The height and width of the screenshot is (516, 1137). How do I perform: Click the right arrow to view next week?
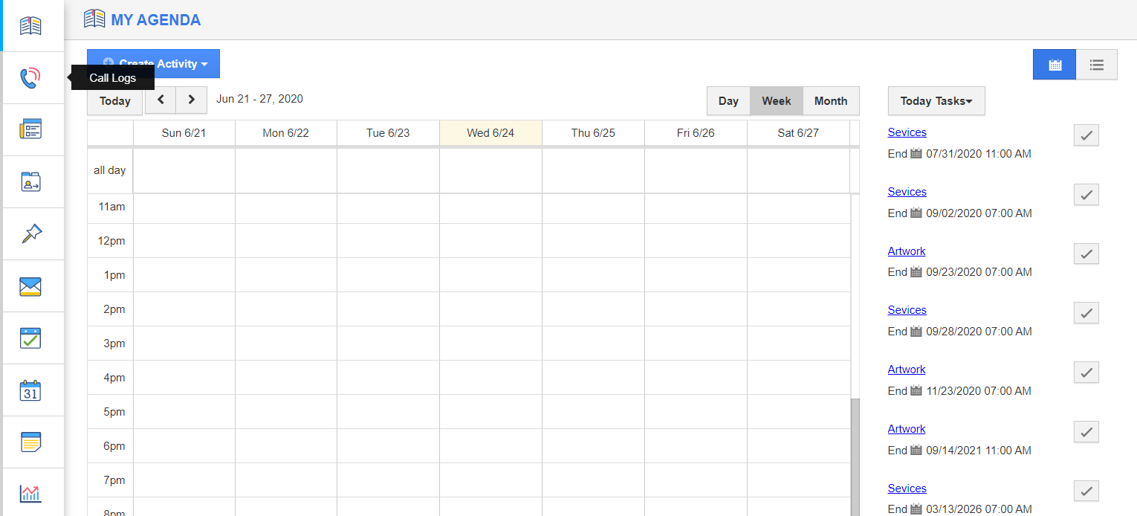pyautogui.click(x=191, y=99)
